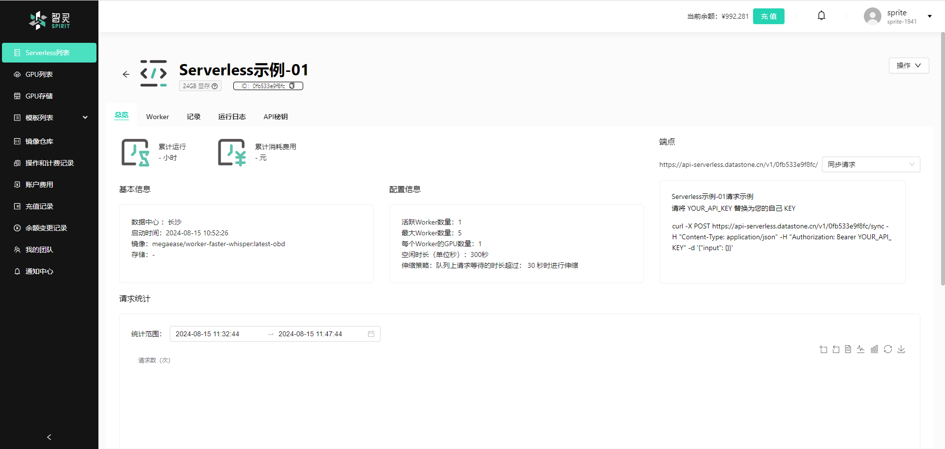Click the 24GB 显存 tag
The height and width of the screenshot is (449, 945).
click(200, 86)
